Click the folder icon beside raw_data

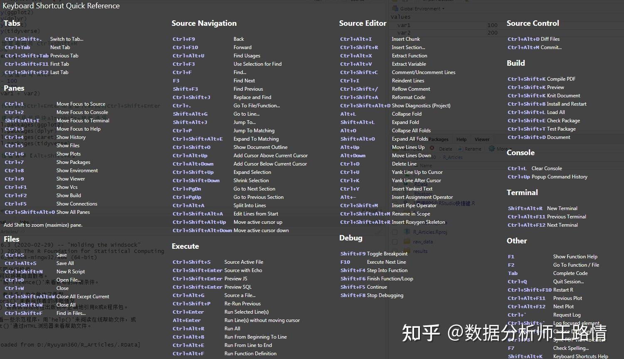point(407,241)
